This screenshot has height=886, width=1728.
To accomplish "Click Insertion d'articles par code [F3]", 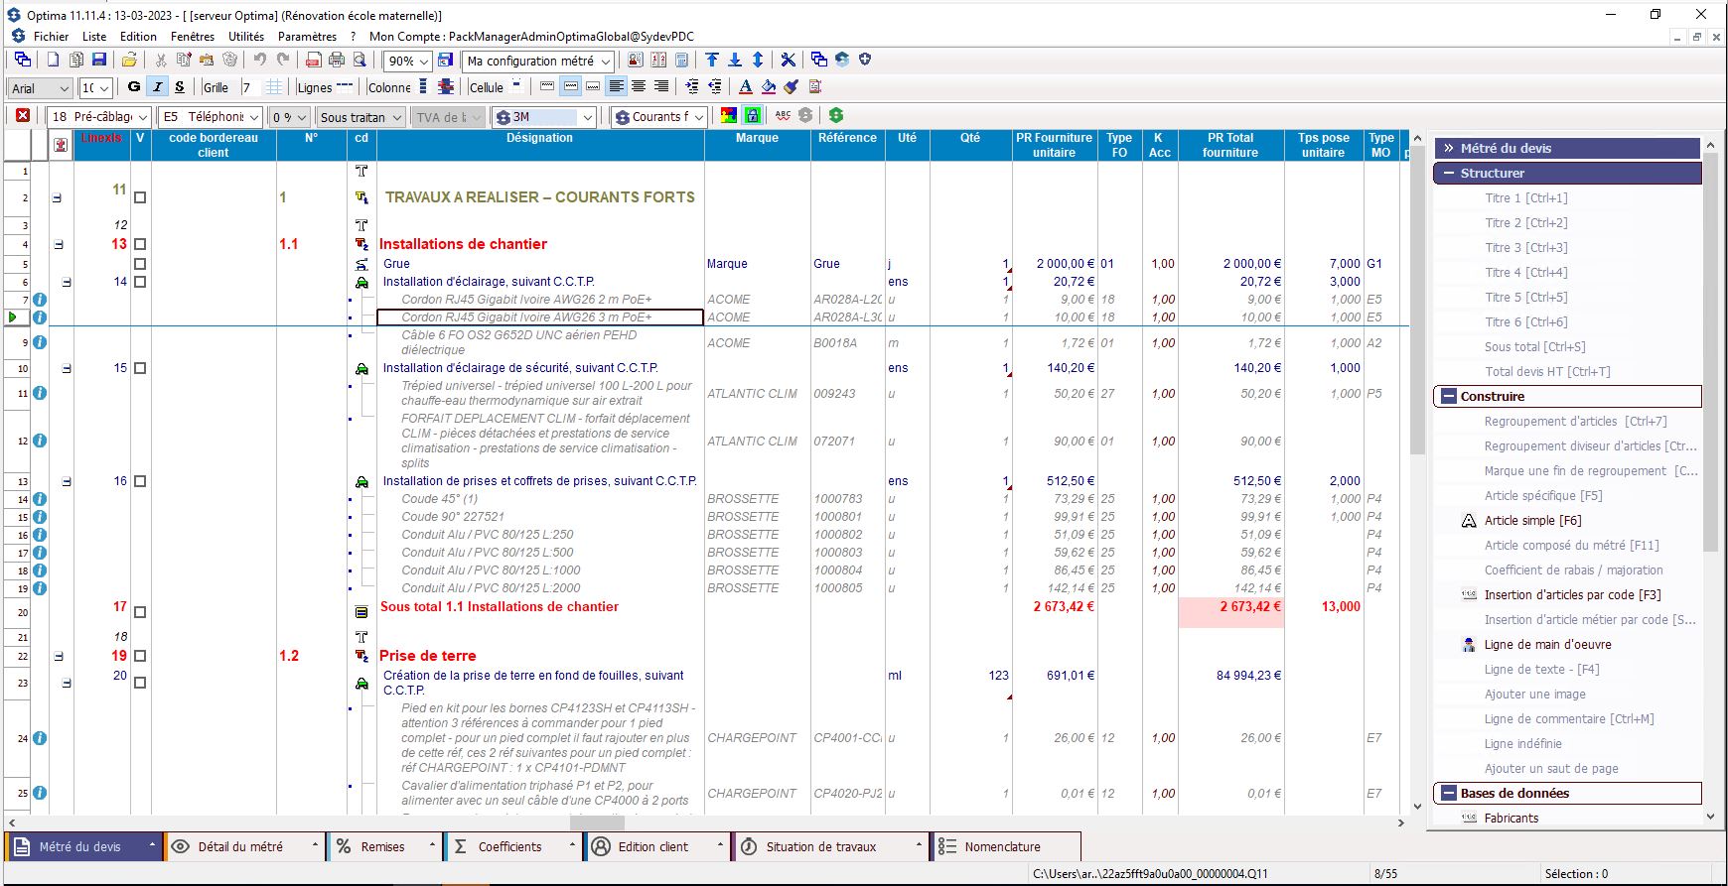I will pyautogui.click(x=1572, y=595).
